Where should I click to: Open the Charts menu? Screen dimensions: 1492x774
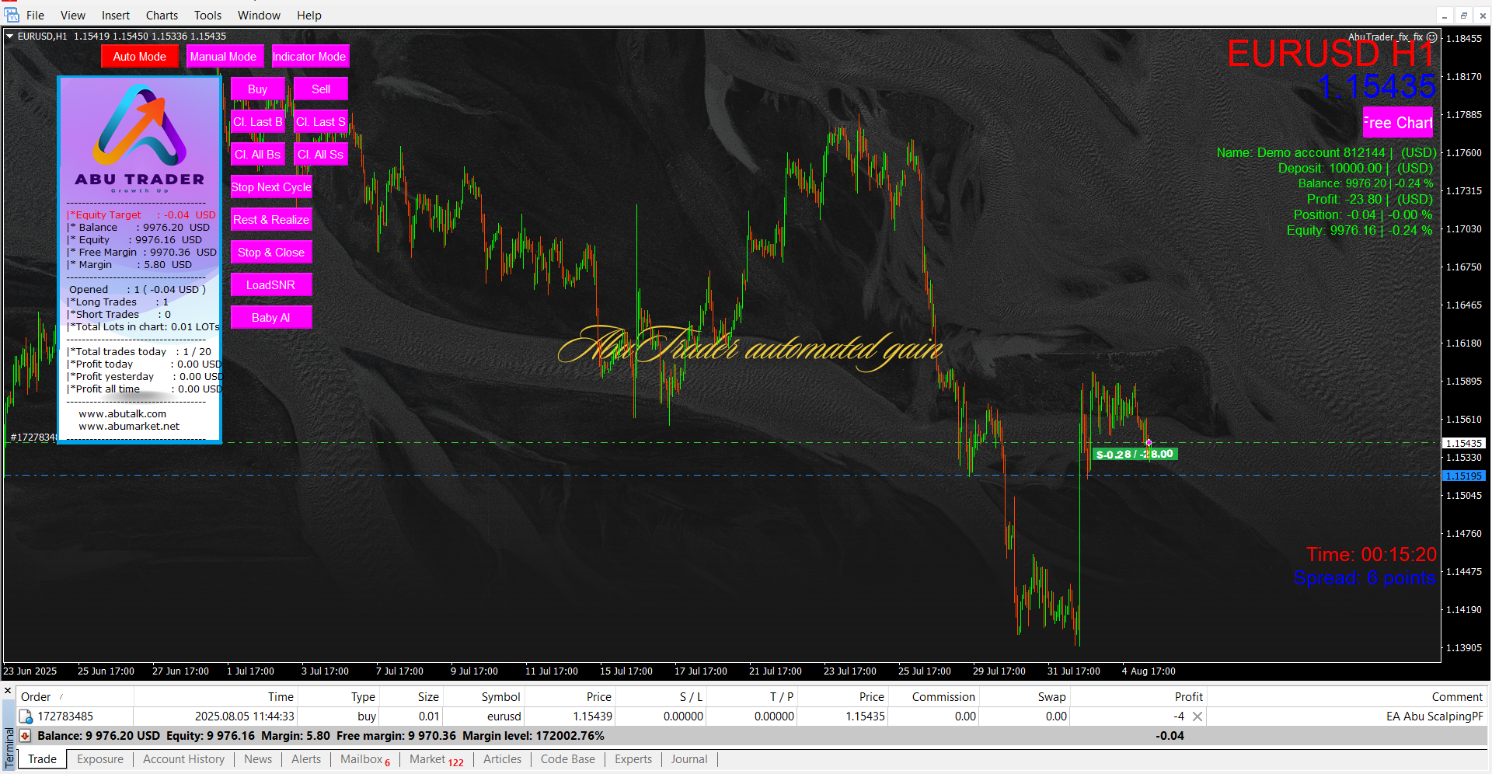tap(162, 16)
